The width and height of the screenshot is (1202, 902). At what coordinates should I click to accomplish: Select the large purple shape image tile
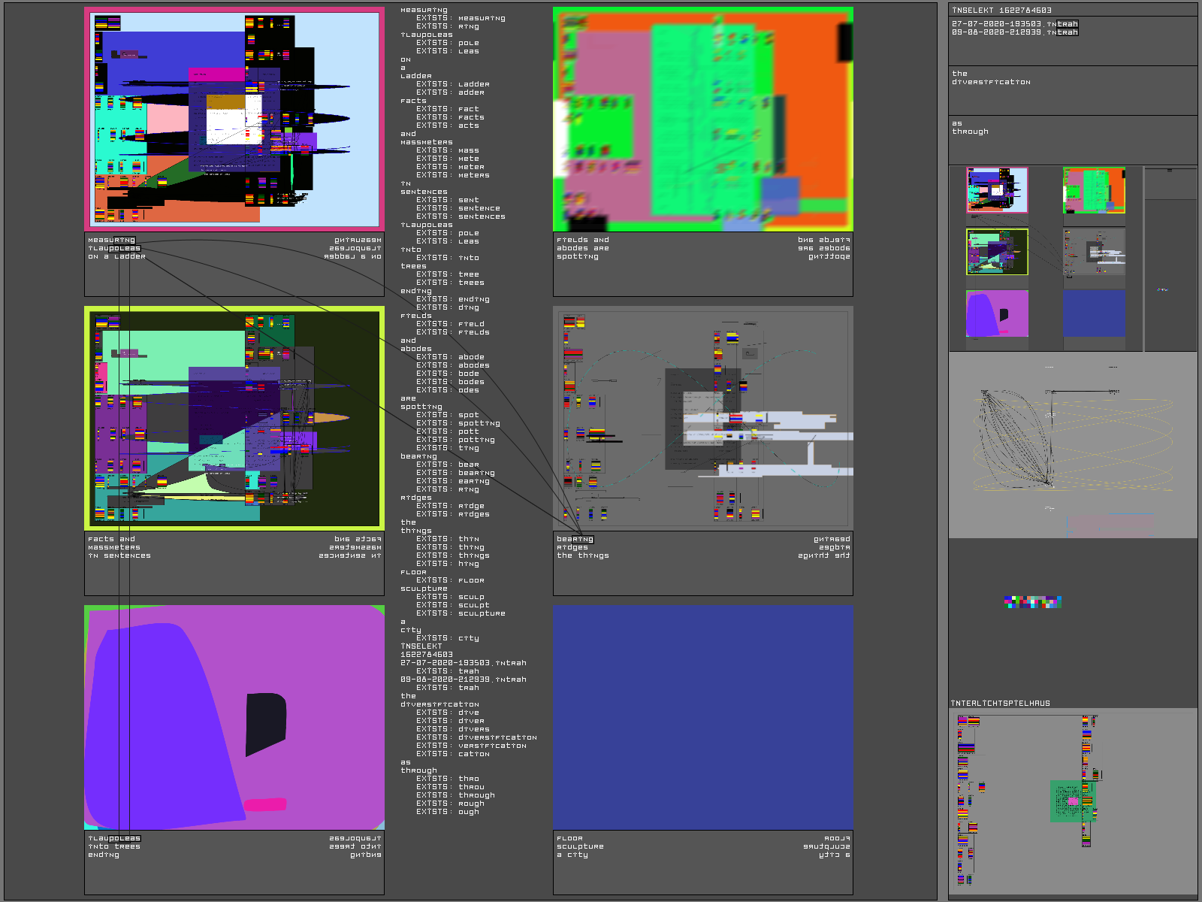point(234,717)
